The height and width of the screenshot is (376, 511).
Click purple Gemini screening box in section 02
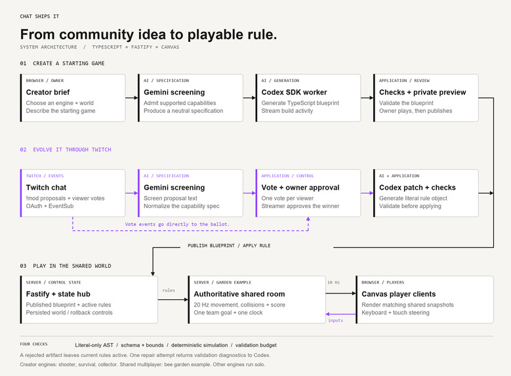tap(190, 193)
